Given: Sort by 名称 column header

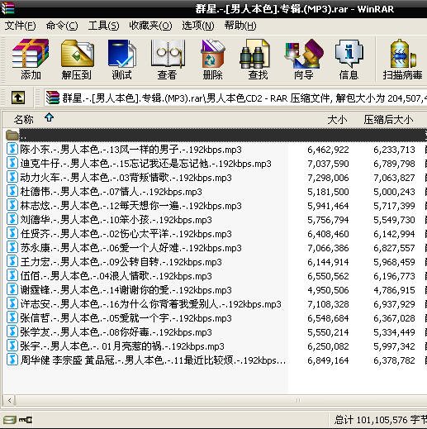Looking at the screenshot, I should pyautogui.click(x=24, y=120).
